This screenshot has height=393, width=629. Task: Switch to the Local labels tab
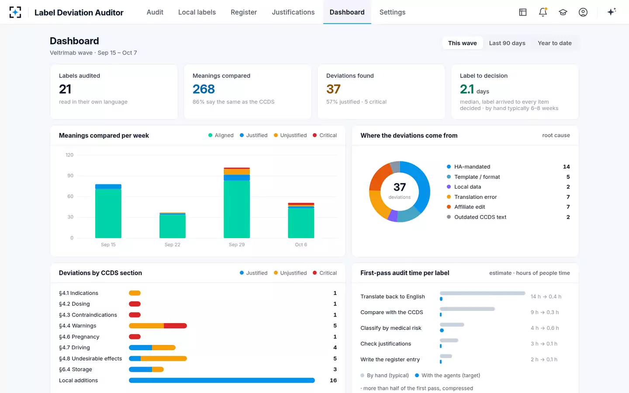click(x=197, y=12)
